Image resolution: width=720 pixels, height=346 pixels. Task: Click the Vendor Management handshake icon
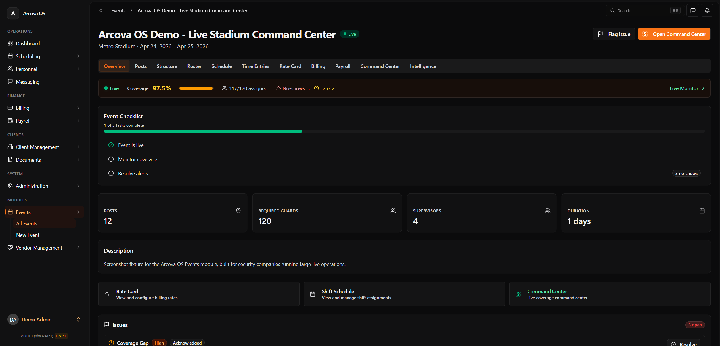(x=10, y=247)
